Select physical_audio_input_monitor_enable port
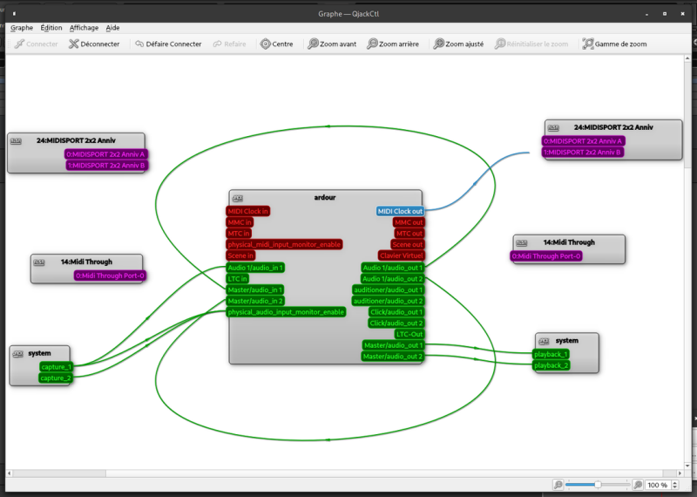The width and height of the screenshot is (697, 497). [x=286, y=312]
